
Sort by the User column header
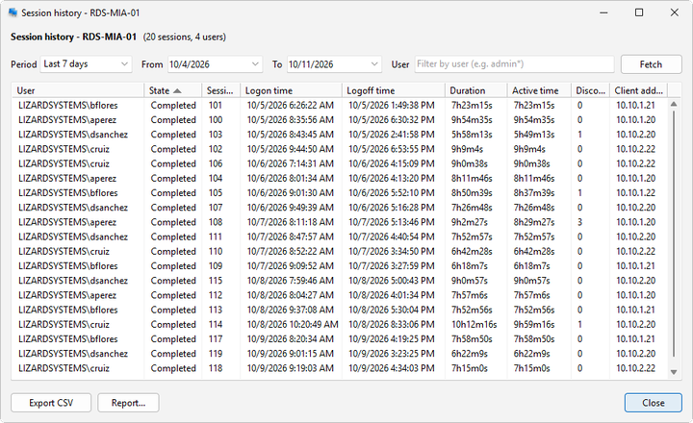pos(78,90)
